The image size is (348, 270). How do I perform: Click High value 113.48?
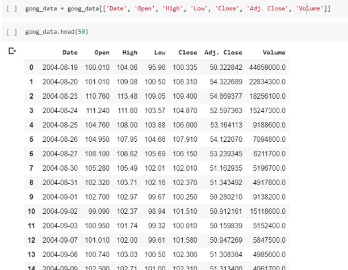(x=127, y=96)
